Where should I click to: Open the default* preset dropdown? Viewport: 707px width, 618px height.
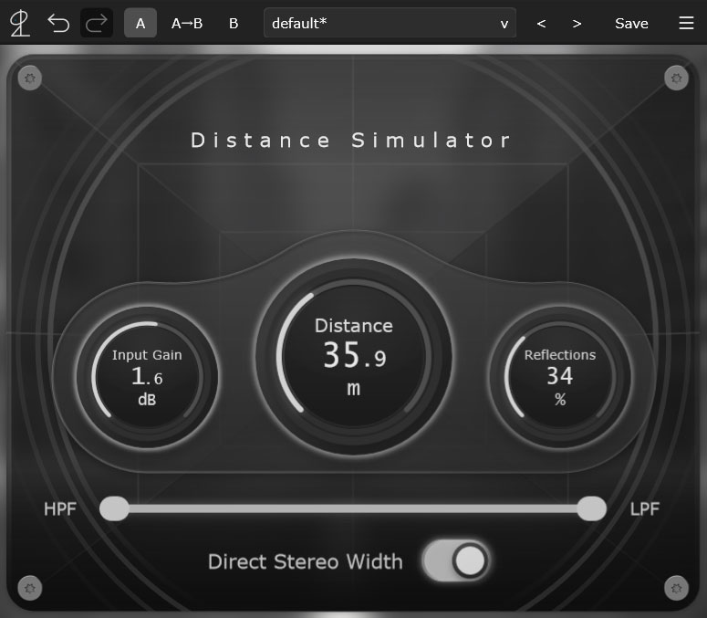[390, 23]
